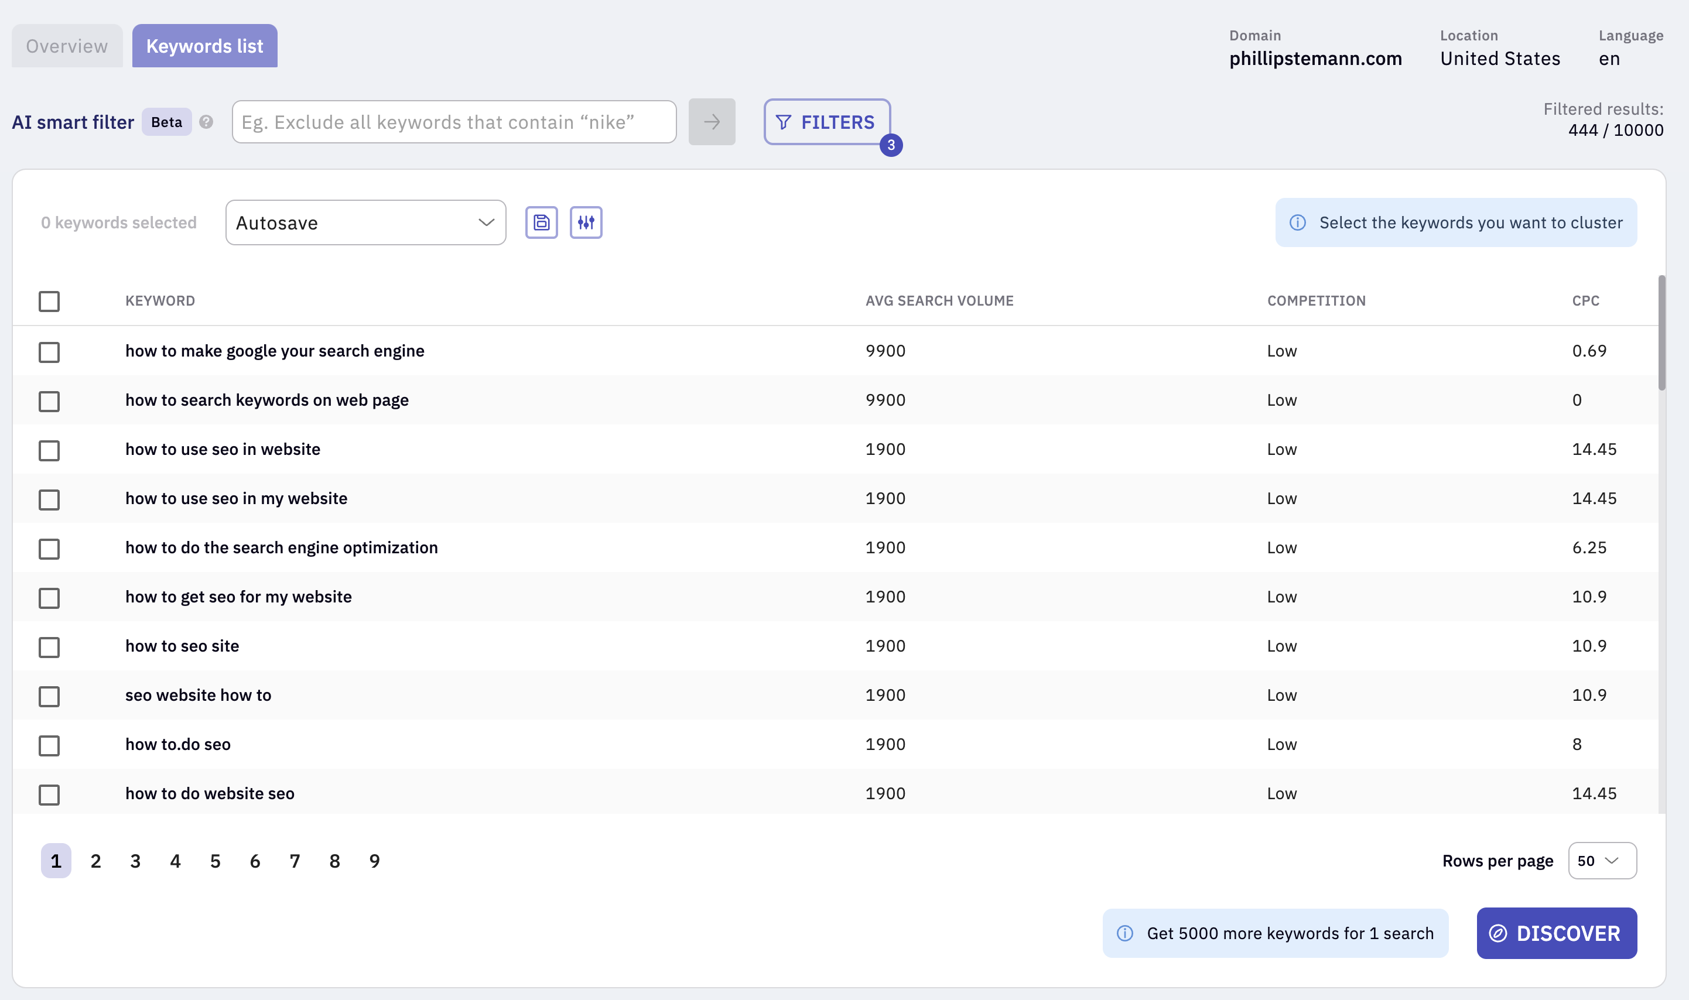
Task: Jump to results page 8
Action: click(334, 861)
